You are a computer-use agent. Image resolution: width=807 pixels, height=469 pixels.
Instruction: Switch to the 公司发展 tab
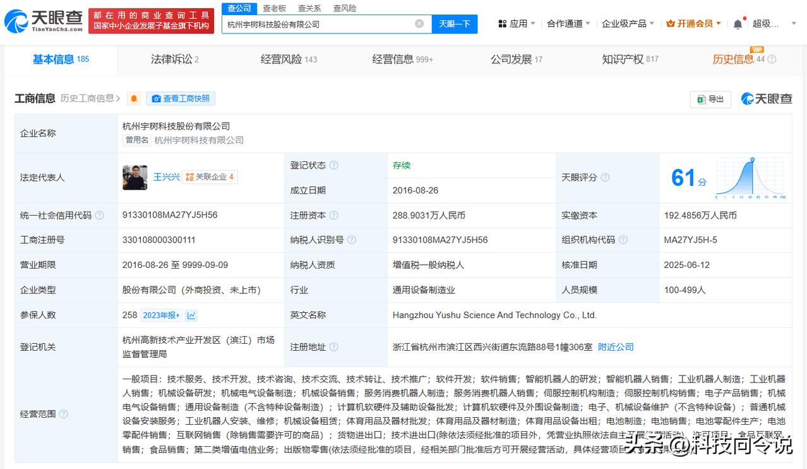(x=517, y=59)
